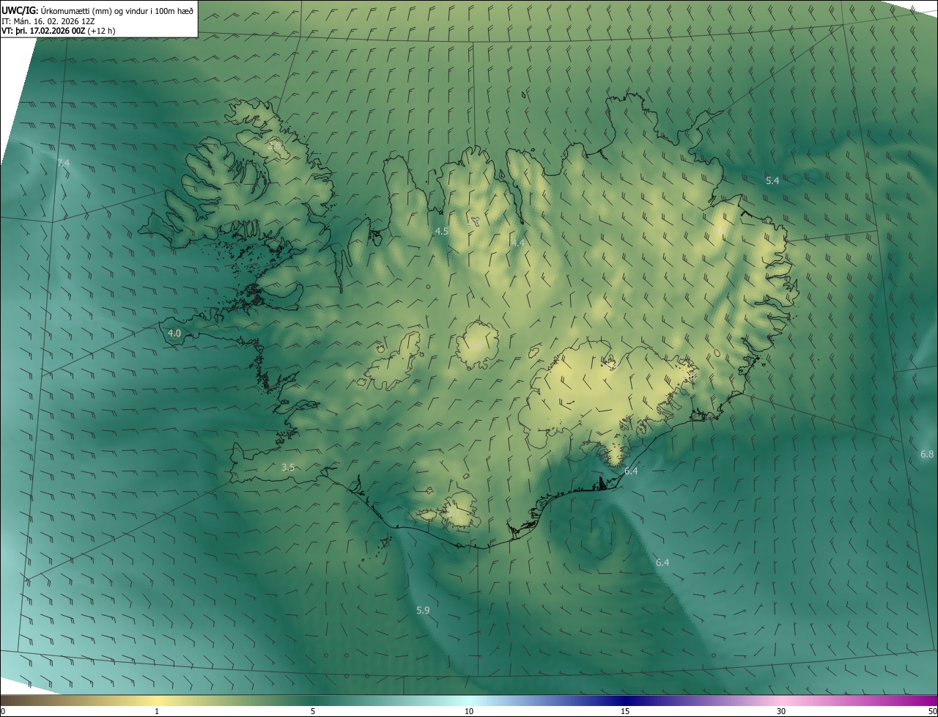Select the 30 tick on the color scale
The width and height of the screenshot is (938, 717).
pyautogui.click(x=781, y=711)
